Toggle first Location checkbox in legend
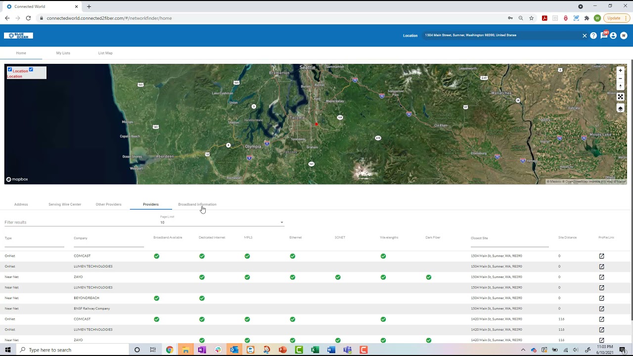The width and height of the screenshot is (633, 356). coord(10,70)
